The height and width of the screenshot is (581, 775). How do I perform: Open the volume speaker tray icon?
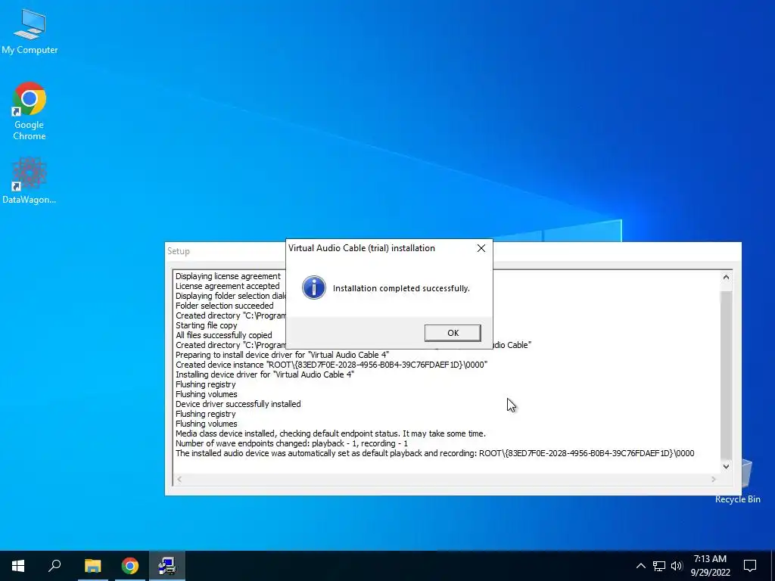[677, 566]
